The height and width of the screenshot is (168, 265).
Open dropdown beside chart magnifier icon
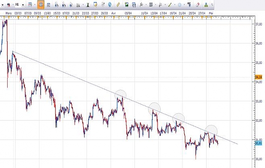(83, 5)
